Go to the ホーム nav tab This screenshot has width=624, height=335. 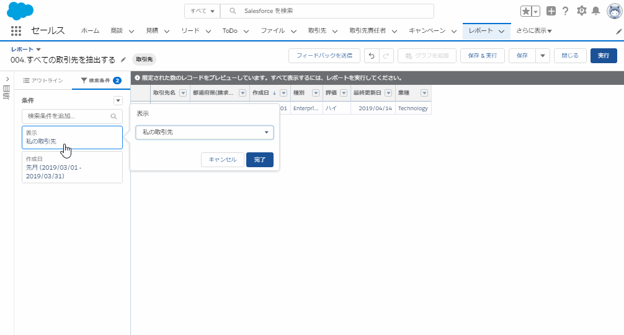click(x=91, y=30)
